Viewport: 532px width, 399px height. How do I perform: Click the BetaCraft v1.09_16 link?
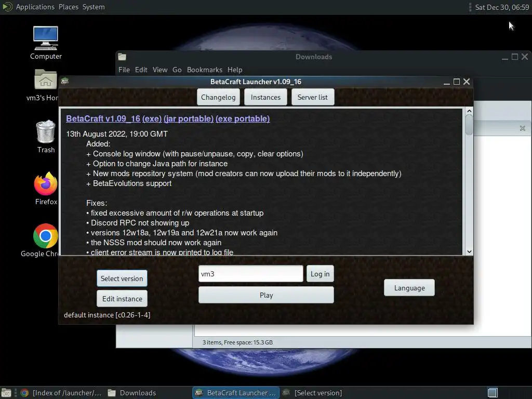pos(103,118)
